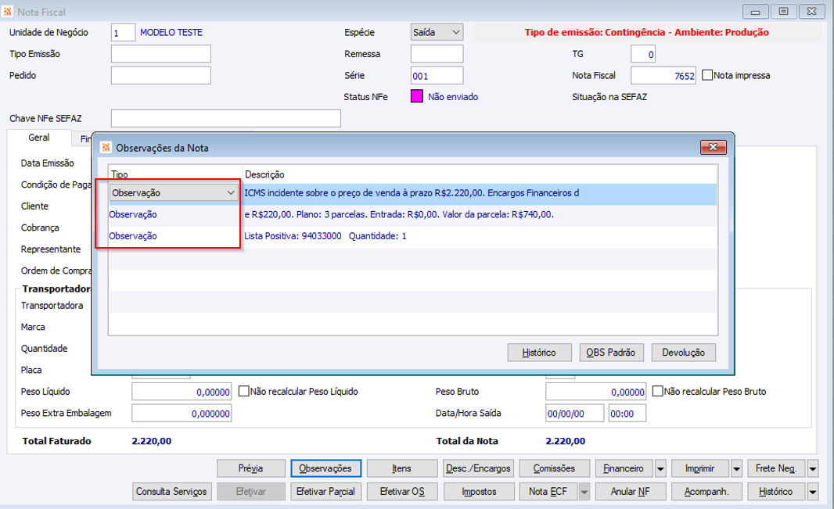Click the Financeiro button
Image resolution: width=834 pixels, height=509 pixels.
pos(624,468)
